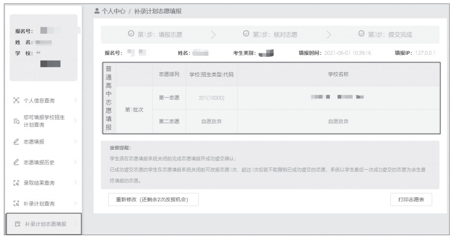Image resolution: width=454 pixels, height=240 pixels.
Task: Click the 您可填报学校招生计划查询 list-search icon
Action: [16, 121]
